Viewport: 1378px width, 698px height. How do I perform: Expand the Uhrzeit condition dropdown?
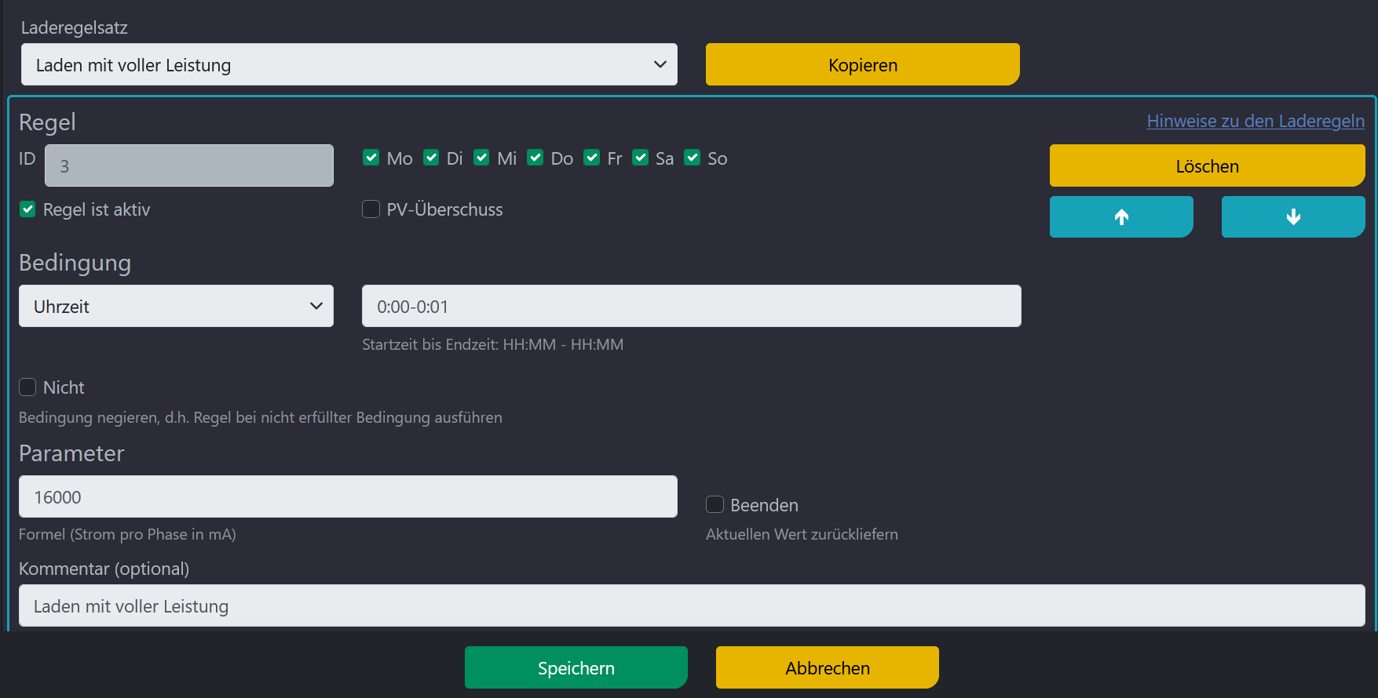tap(176, 307)
